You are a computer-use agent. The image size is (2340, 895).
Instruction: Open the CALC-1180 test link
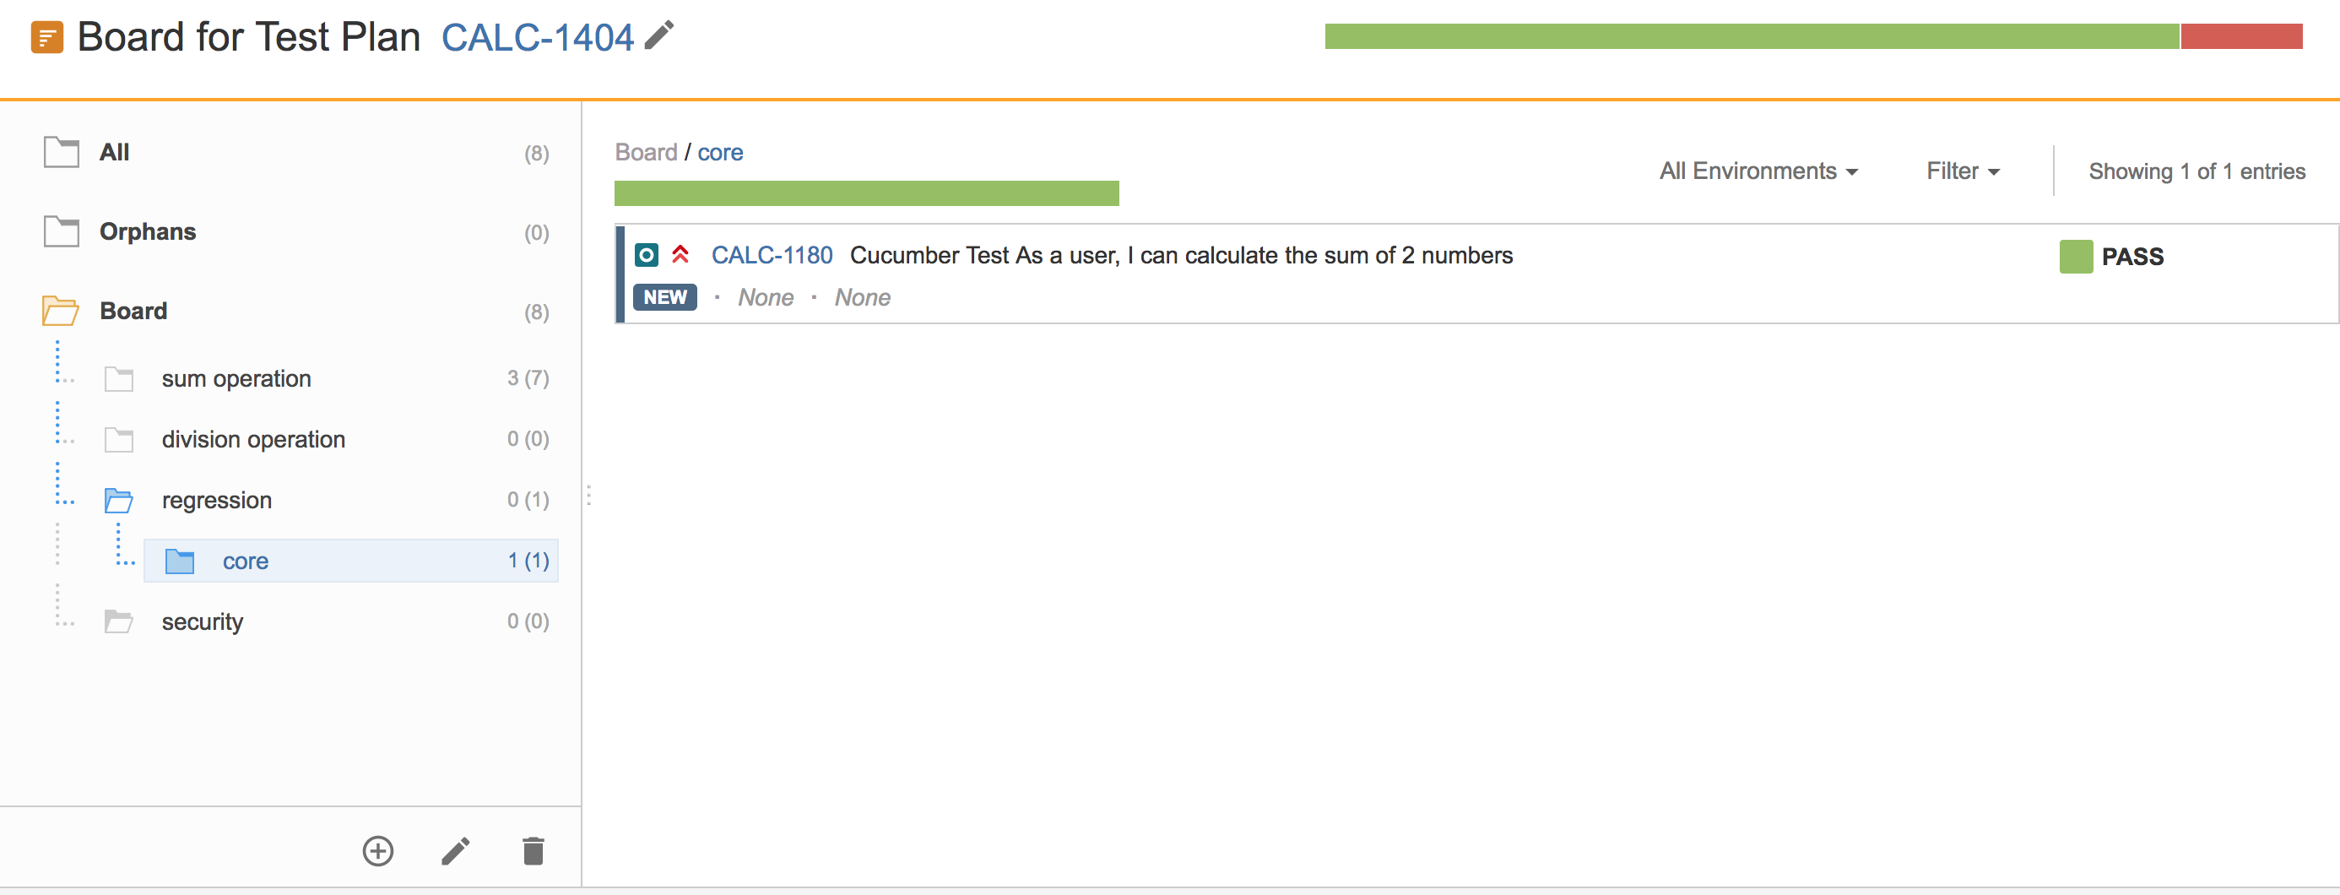click(x=772, y=255)
